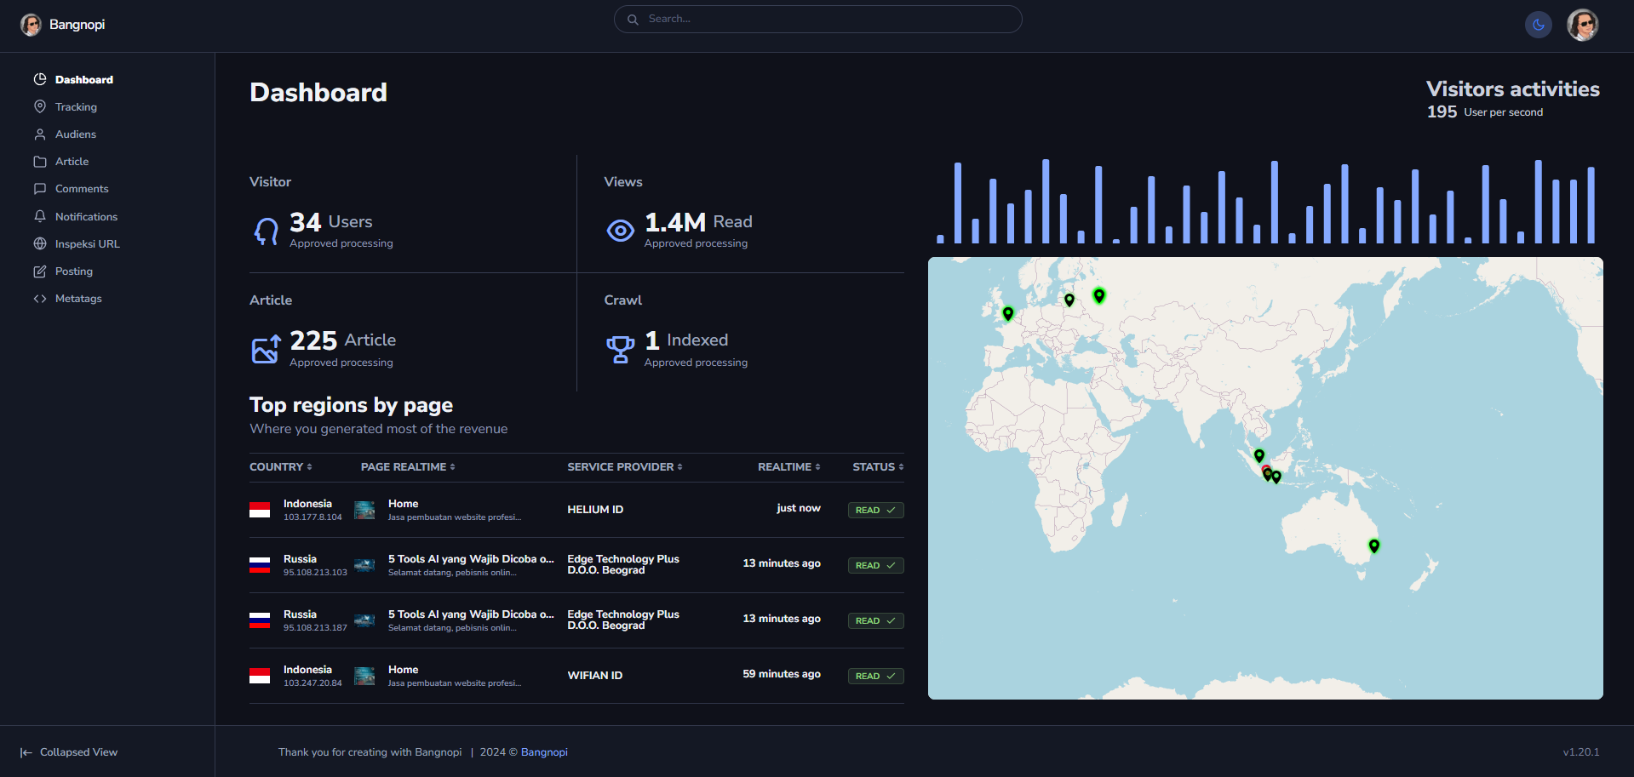Click the Metatags code brackets icon

[40, 299]
